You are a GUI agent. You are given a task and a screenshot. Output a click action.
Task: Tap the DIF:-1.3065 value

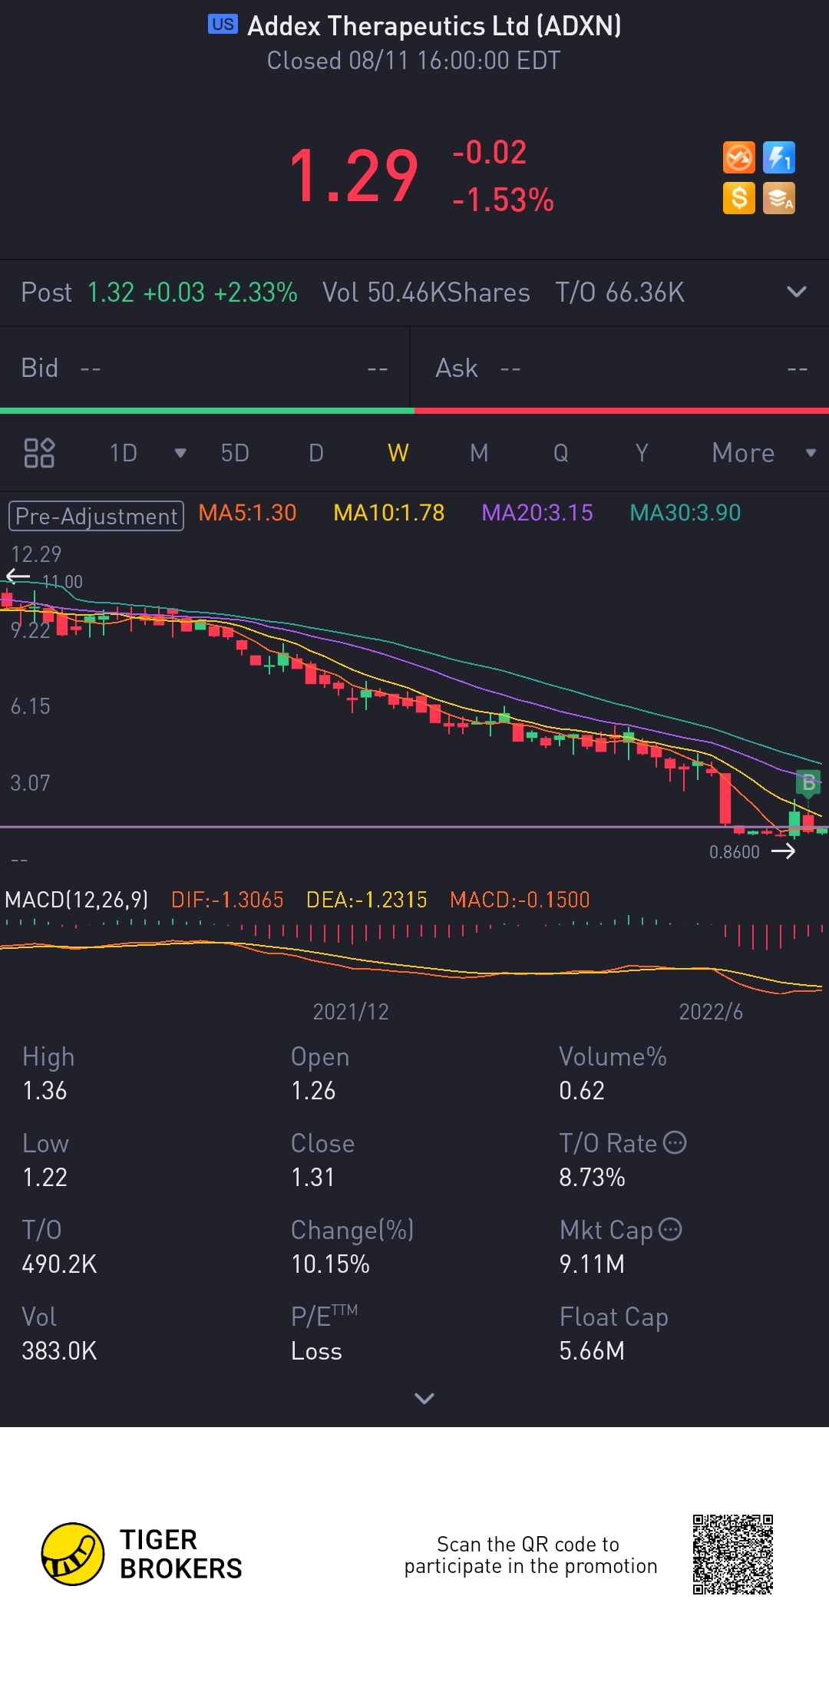(227, 900)
